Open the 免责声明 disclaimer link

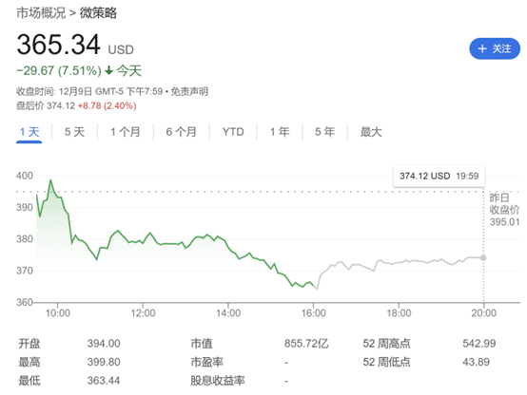pyautogui.click(x=189, y=91)
